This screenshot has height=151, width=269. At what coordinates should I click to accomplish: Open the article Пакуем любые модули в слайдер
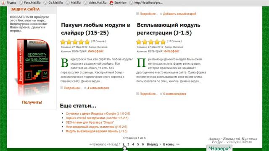coord(95,29)
